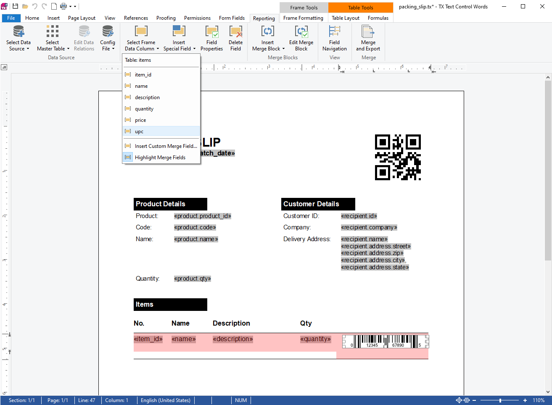Select Insert Custom Merge Field entry
Image resolution: width=552 pixels, height=405 pixels.
[x=166, y=146]
